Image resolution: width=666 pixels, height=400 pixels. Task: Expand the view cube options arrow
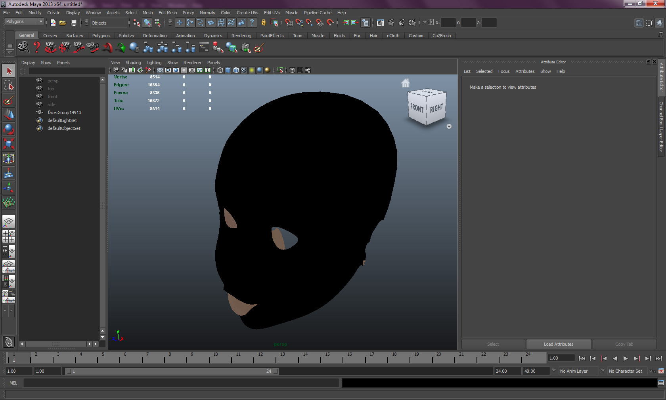tap(449, 126)
